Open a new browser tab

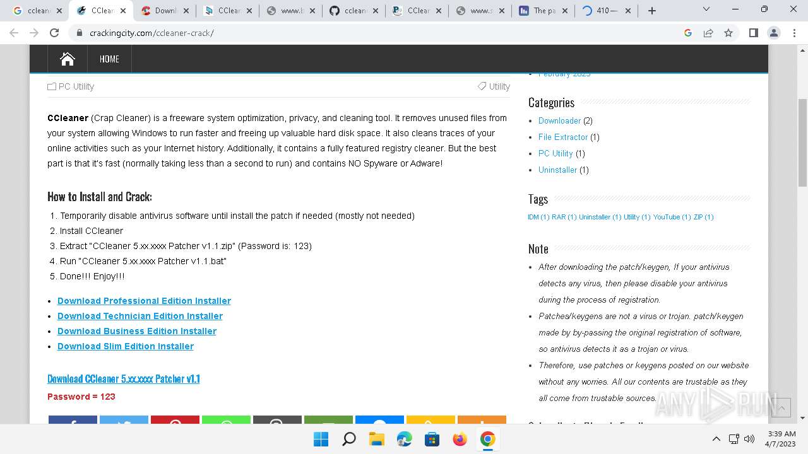tap(652, 11)
